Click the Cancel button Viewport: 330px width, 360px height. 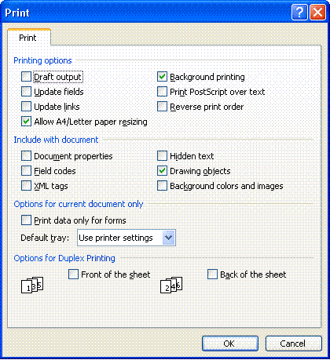[x=293, y=344]
